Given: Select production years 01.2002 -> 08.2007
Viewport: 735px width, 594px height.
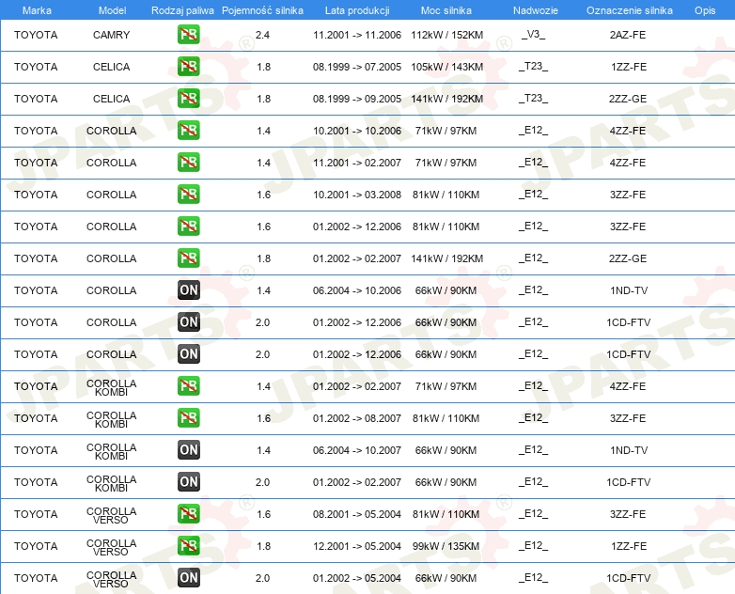Looking at the screenshot, I should click(357, 418).
